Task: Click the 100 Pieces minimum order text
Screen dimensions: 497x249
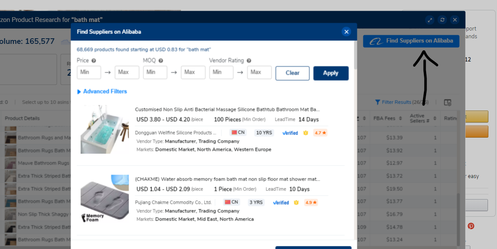Action: 227,120
